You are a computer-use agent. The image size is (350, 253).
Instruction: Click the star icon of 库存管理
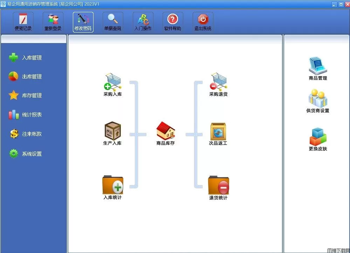tap(14, 95)
